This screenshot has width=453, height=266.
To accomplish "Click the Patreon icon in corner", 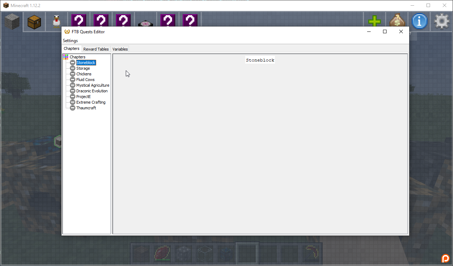I will pyautogui.click(x=445, y=258).
